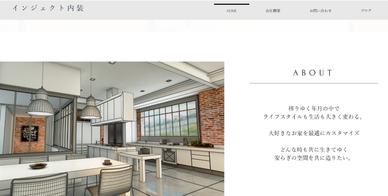This screenshot has height=196, width=388.
Task: Open the お問い合わせ contact page
Action: (320, 11)
